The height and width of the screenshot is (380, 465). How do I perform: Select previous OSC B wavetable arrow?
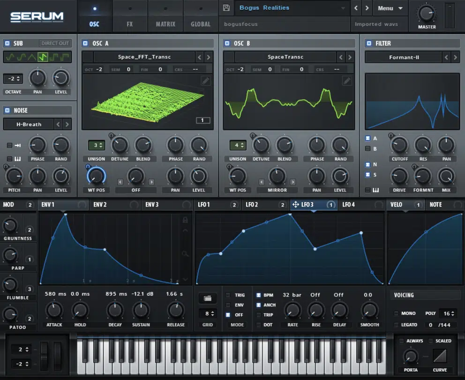[341, 57]
